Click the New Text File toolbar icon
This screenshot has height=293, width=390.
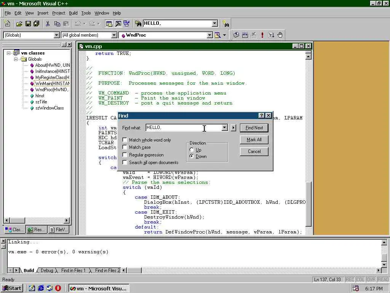pos(8,24)
